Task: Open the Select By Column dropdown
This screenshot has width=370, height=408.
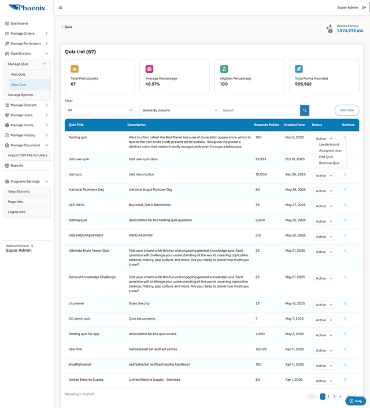Action: click(180, 111)
